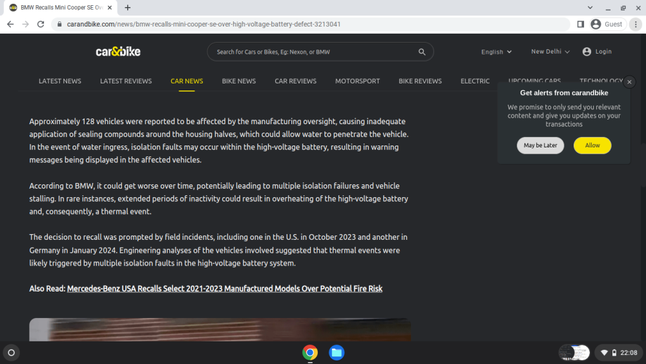Reload the current page

tap(41, 25)
